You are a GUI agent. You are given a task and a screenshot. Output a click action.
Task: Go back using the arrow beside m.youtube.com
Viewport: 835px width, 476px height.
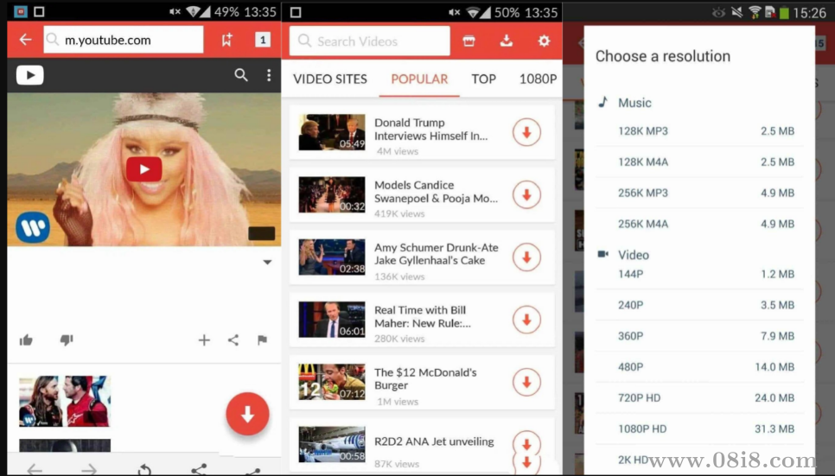[25, 40]
